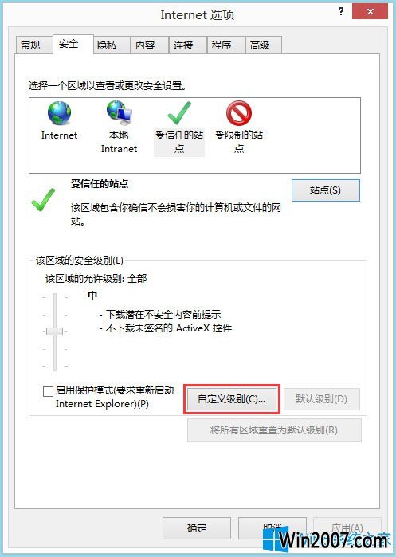
Task: Open 自定义级别(C)... settings
Action: point(232,399)
